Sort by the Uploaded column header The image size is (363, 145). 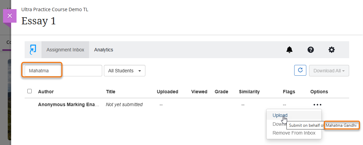point(167,92)
